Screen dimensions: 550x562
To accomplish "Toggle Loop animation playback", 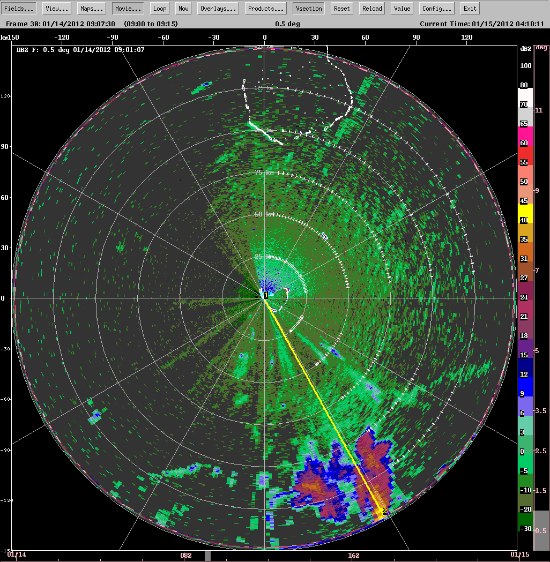I will click(x=159, y=8).
